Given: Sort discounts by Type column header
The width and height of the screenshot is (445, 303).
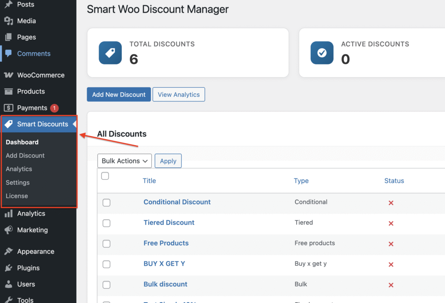Looking at the screenshot, I should (x=301, y=181).
